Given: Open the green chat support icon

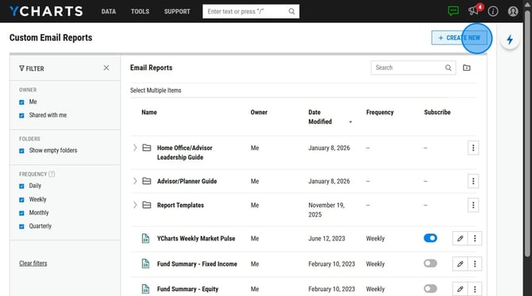Looking at the screenshot, I should pos(453,11).
